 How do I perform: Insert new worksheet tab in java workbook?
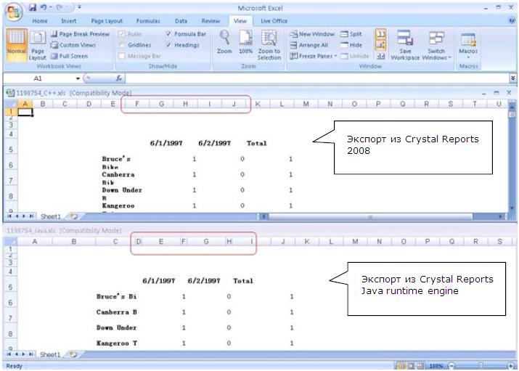click(73, 354)
